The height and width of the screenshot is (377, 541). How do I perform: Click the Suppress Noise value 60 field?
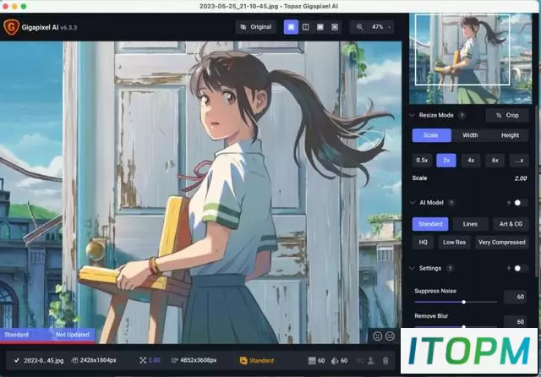(516, 297)
